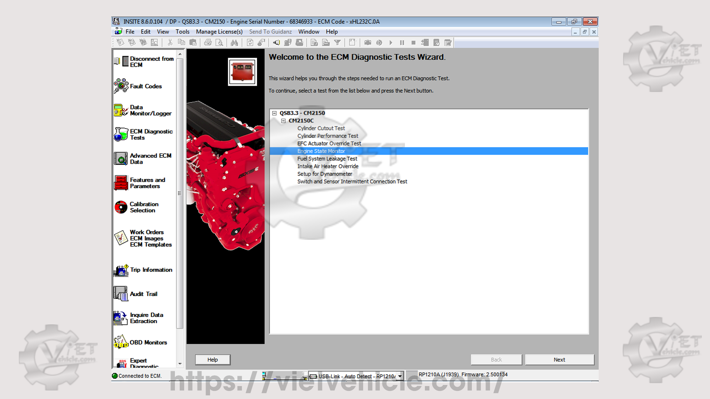Open the OBD Monitors icon
This screenshot has width=710, height=399.
coord(121,342)
